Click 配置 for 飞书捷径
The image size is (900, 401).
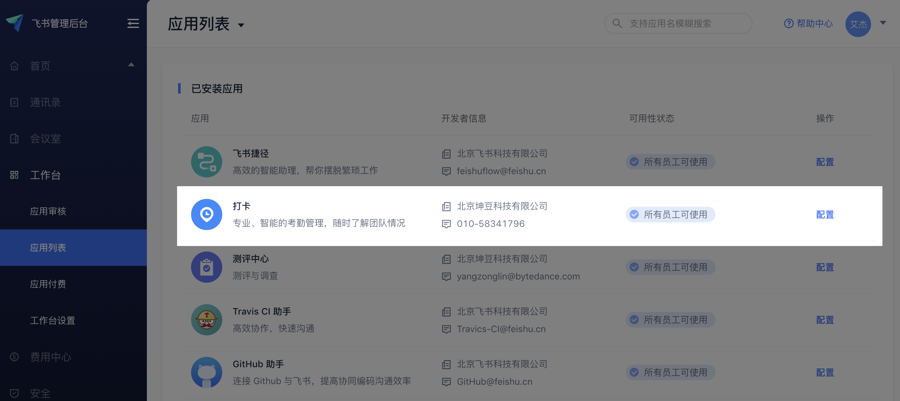click(825, 162)
